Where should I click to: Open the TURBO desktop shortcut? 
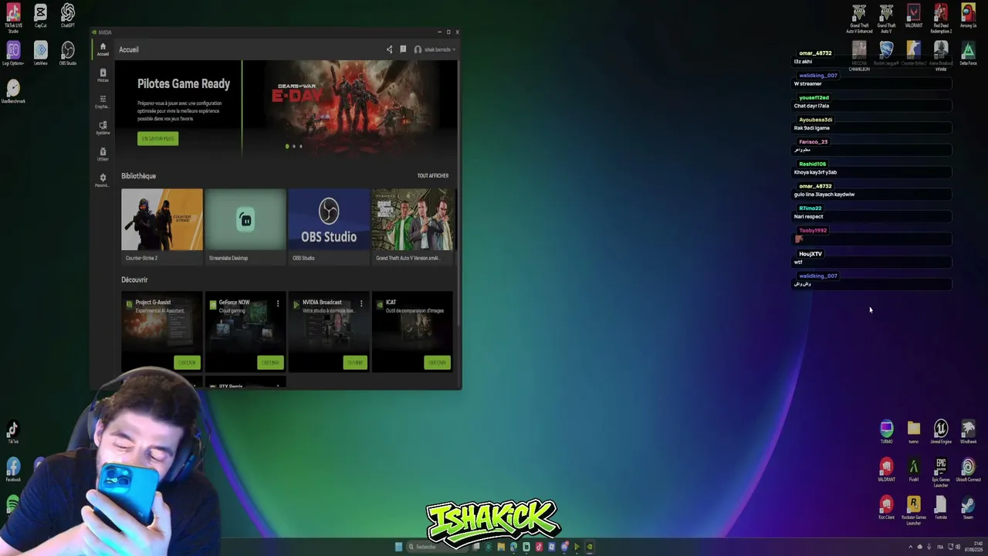coord(886,432)
